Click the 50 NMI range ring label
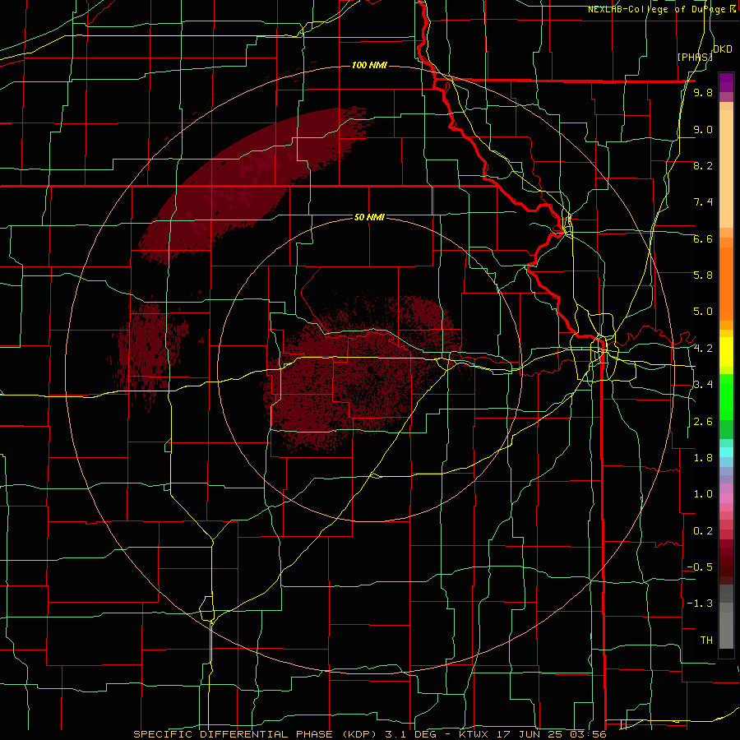Viewport: 740px width, 740px height. (369, 217)
